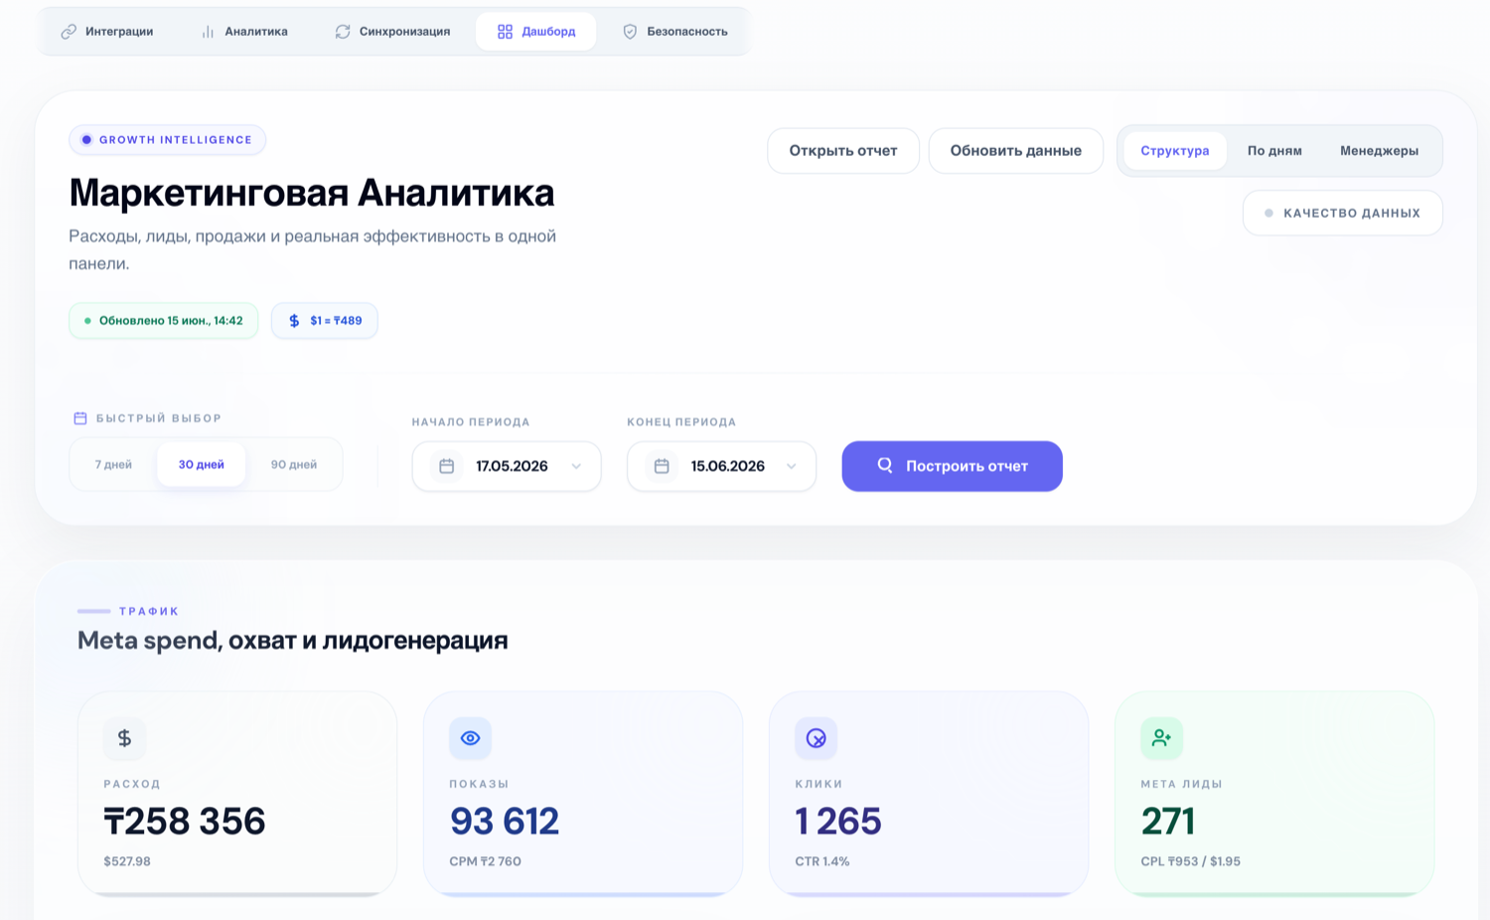The height and width of the screenshot is (920, 1490).
Task: Click the CTR 1.4% text
Action: point(822,861)
